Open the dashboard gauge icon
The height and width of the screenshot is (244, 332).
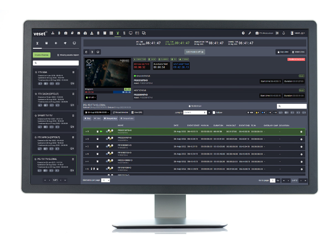[x=85, y=33]
